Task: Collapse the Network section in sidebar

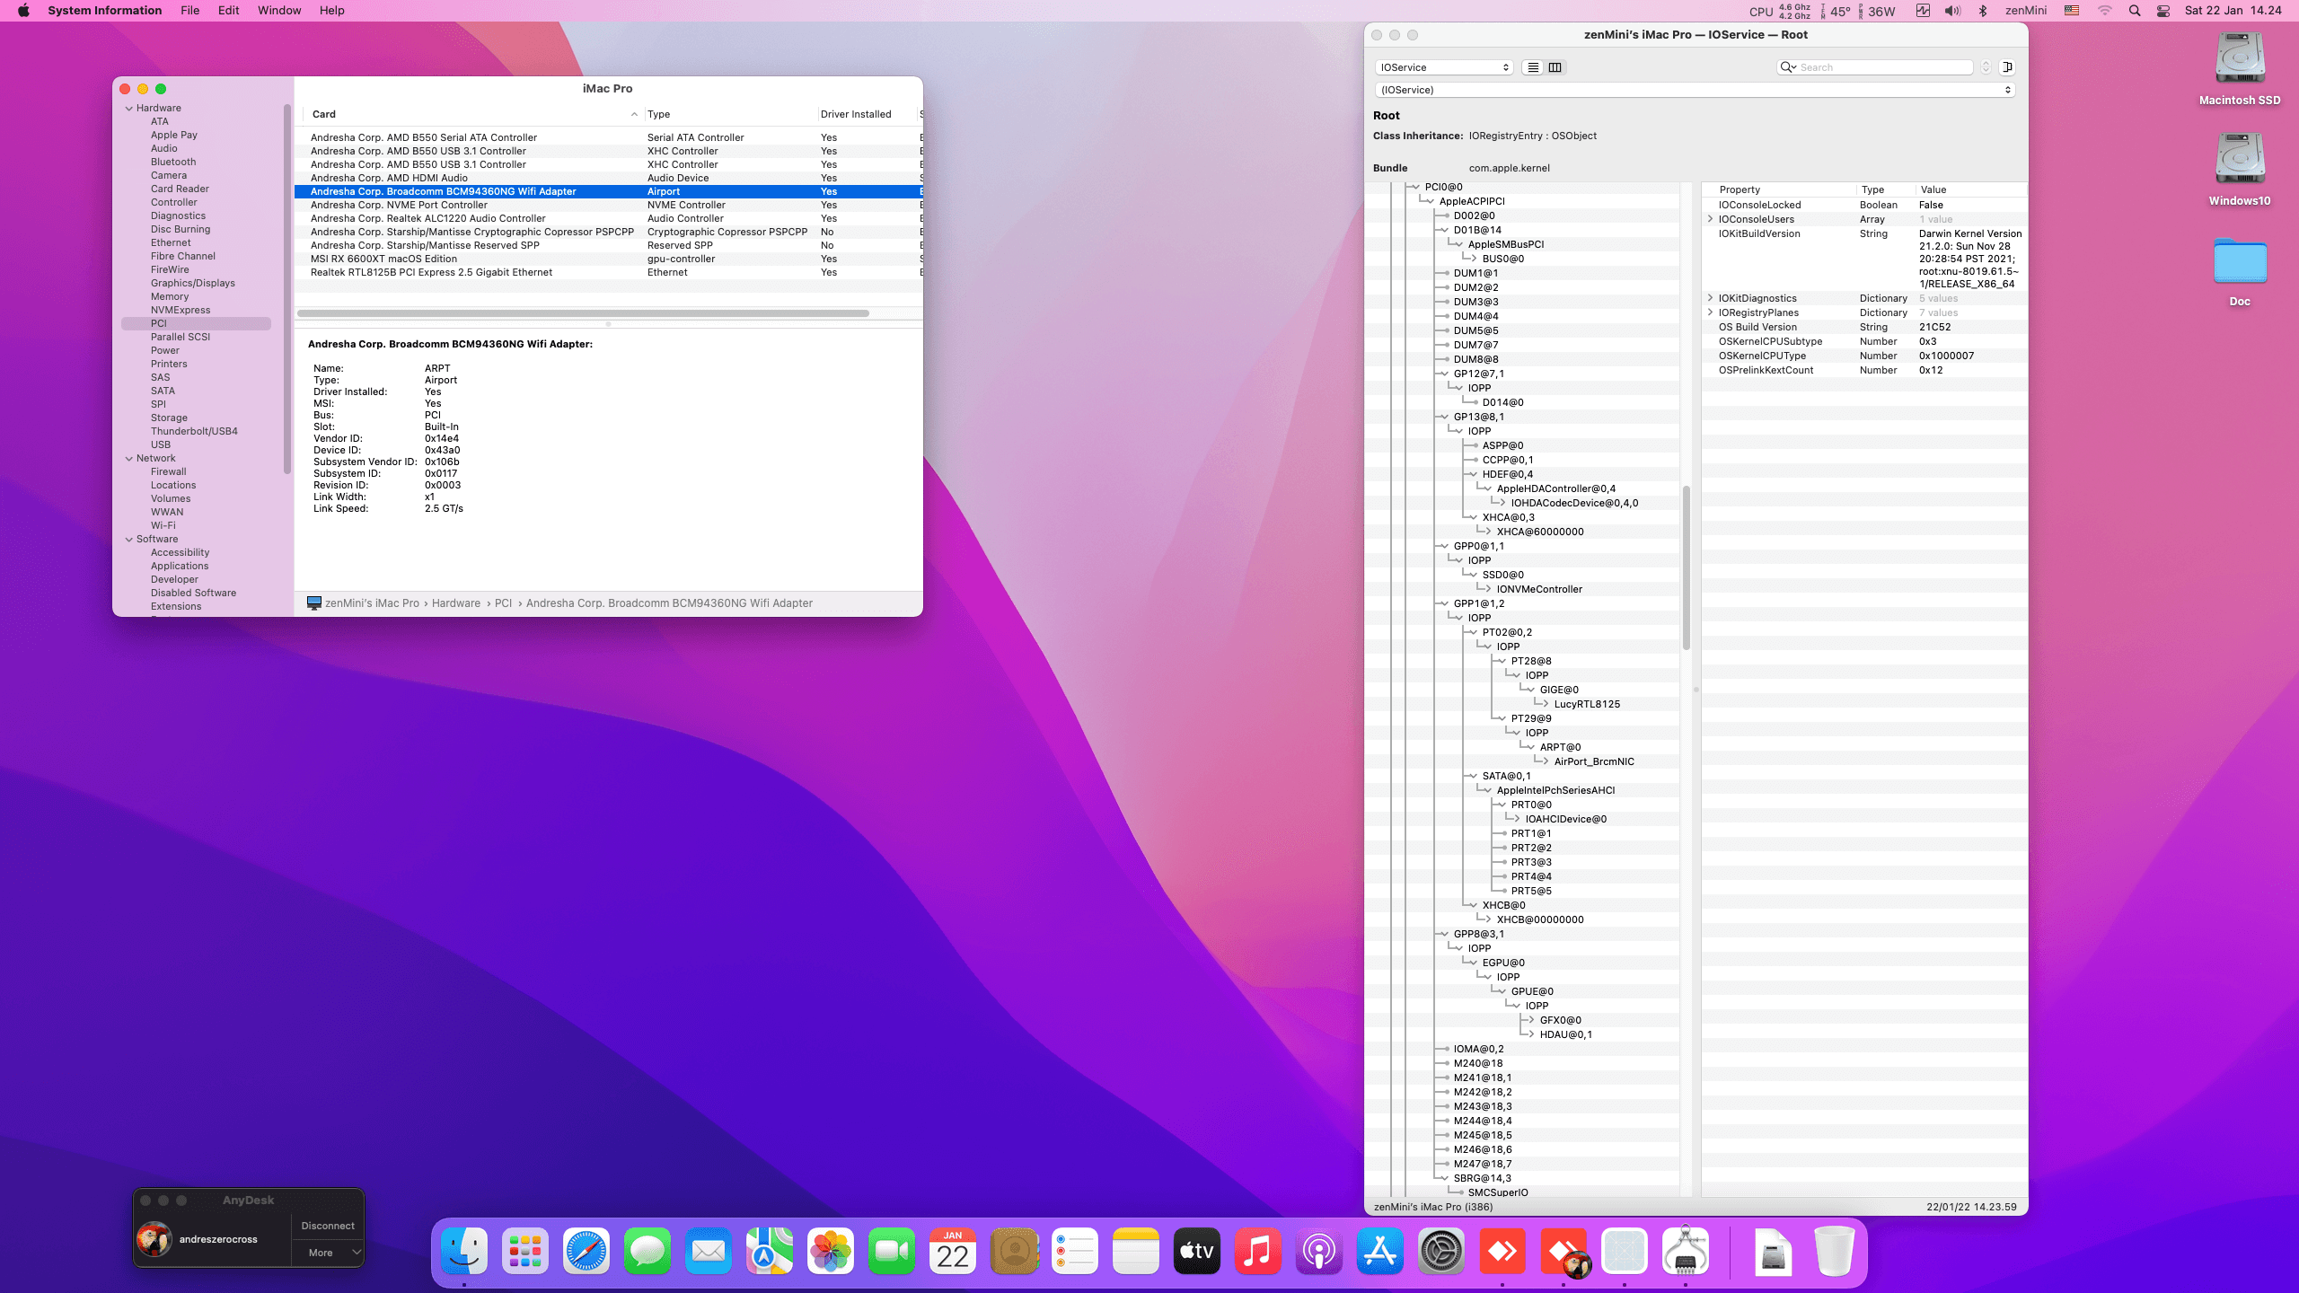Action: [129, 459]
